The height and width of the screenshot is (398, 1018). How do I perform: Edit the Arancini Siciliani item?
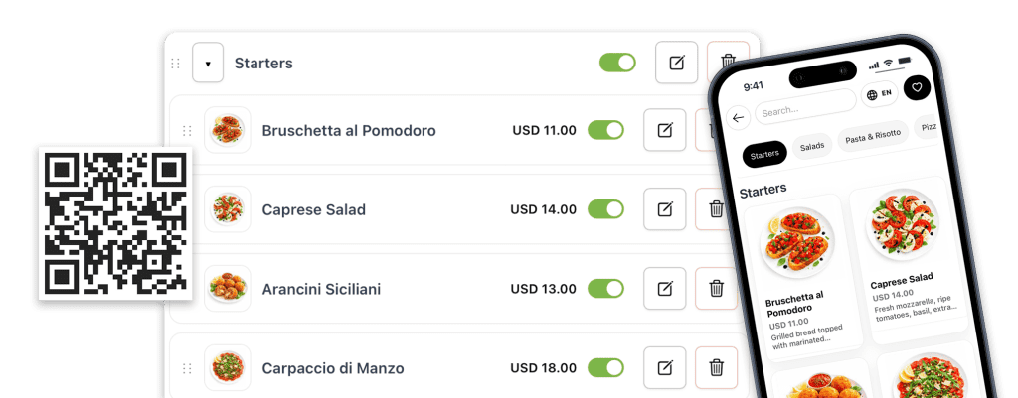664,289
